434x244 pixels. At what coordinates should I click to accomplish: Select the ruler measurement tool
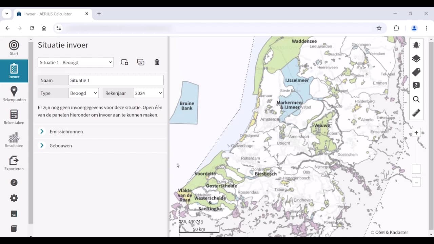coord(416,113)
